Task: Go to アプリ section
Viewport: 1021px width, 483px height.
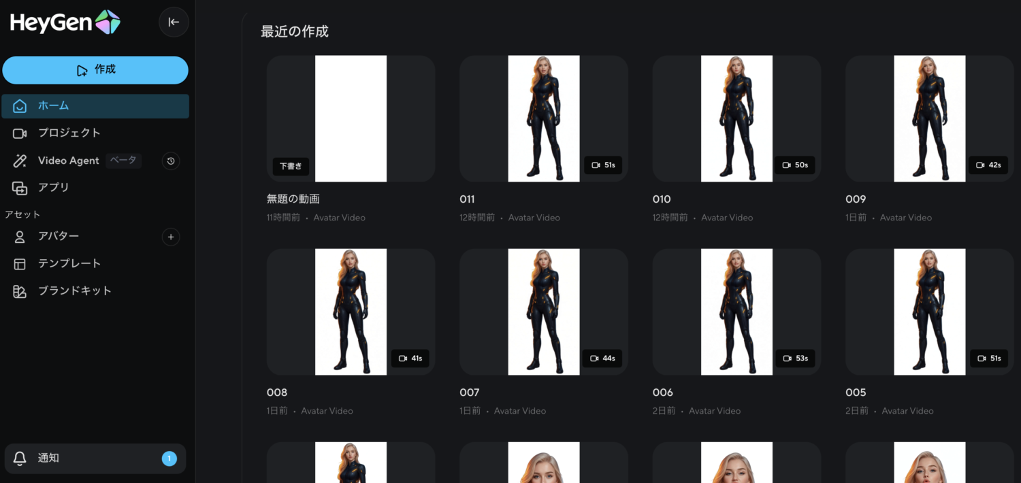Action: pos(53,188)
